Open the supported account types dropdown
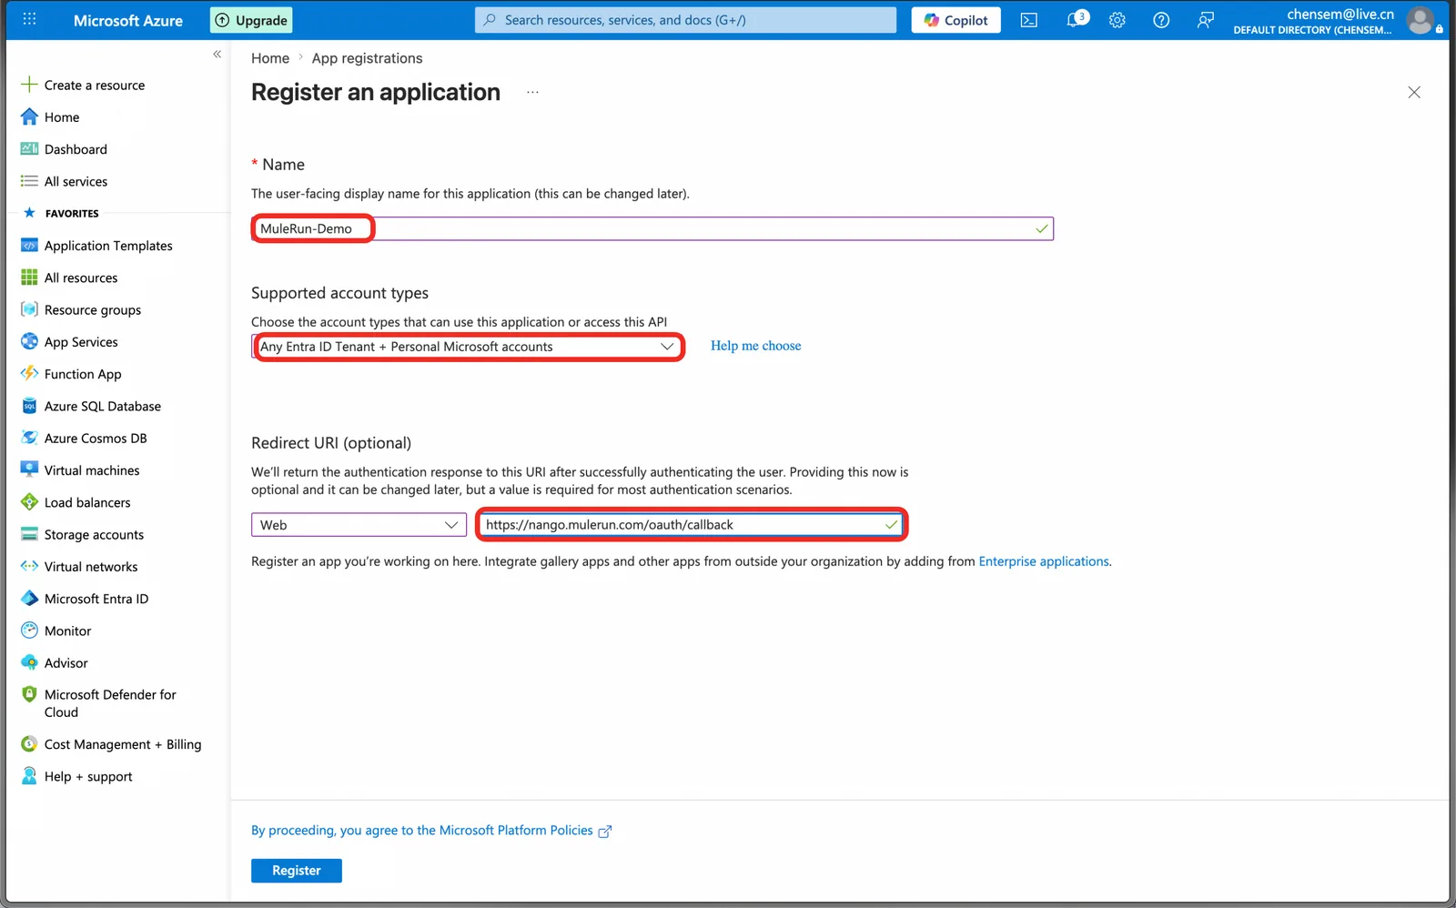The image size is (1456, 908). tap(468, 347)
